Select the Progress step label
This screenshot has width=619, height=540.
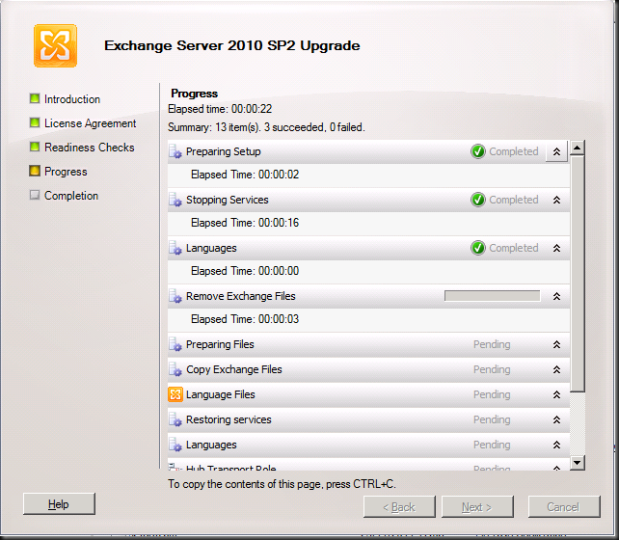66,172
